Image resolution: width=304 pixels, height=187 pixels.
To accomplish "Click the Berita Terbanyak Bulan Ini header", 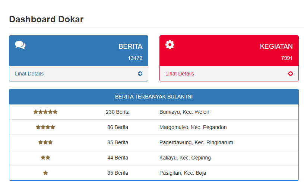I will point(154,97).
